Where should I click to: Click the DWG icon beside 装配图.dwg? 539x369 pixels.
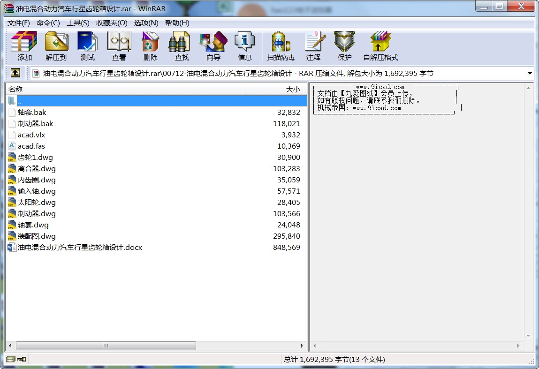12,236
